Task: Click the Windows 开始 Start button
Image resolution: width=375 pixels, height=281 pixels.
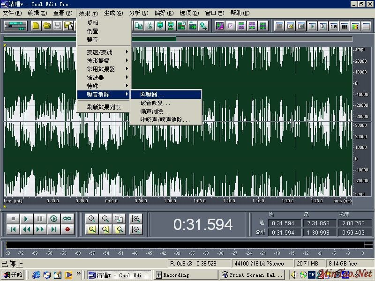Action: pos(13,275)
